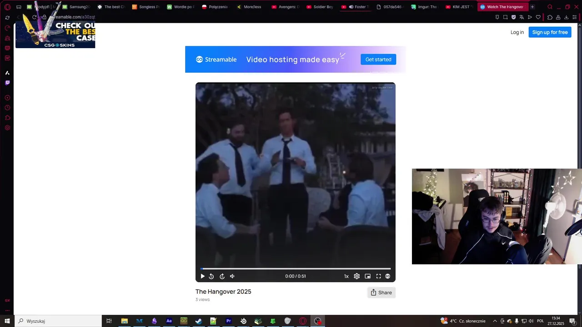Image resolution: width=582 pixels, height=327 pixels.
Task: Click the webcam overlay video
Action: (x=497, y=216)
